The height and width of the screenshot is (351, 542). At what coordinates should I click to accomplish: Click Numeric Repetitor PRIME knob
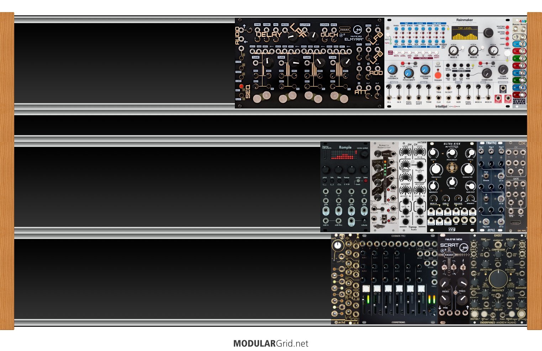(x=378, y=154)
